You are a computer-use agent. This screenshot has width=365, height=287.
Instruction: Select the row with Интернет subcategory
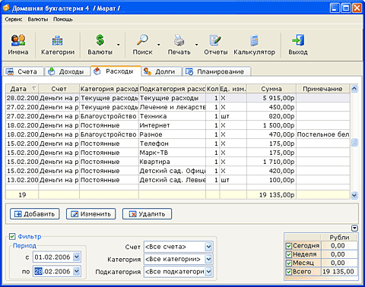[178, 125]
